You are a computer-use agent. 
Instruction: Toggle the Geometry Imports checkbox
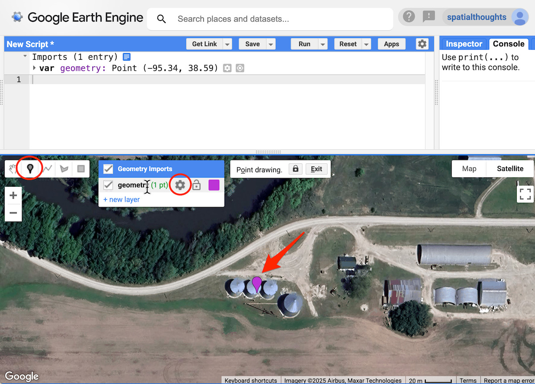click(108, 169)
